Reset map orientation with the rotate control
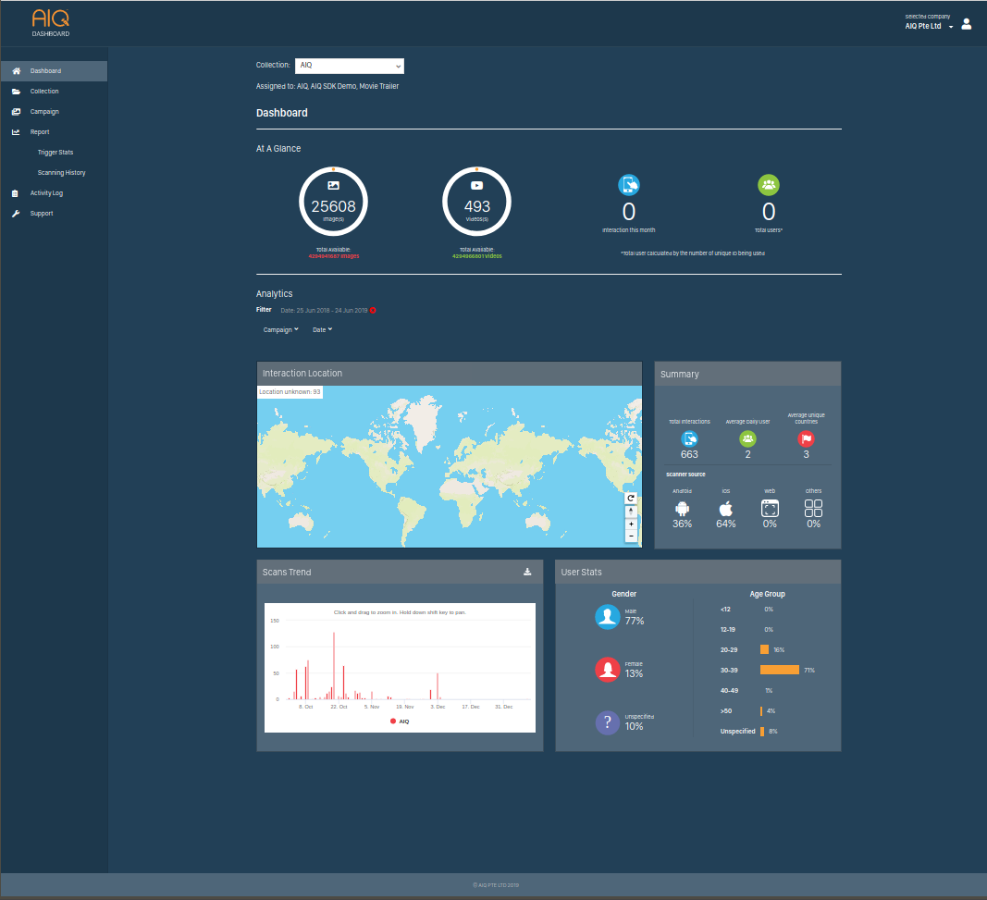Image resolution: width=987 pixels, height=900 pixels. [x=630, y=498]
